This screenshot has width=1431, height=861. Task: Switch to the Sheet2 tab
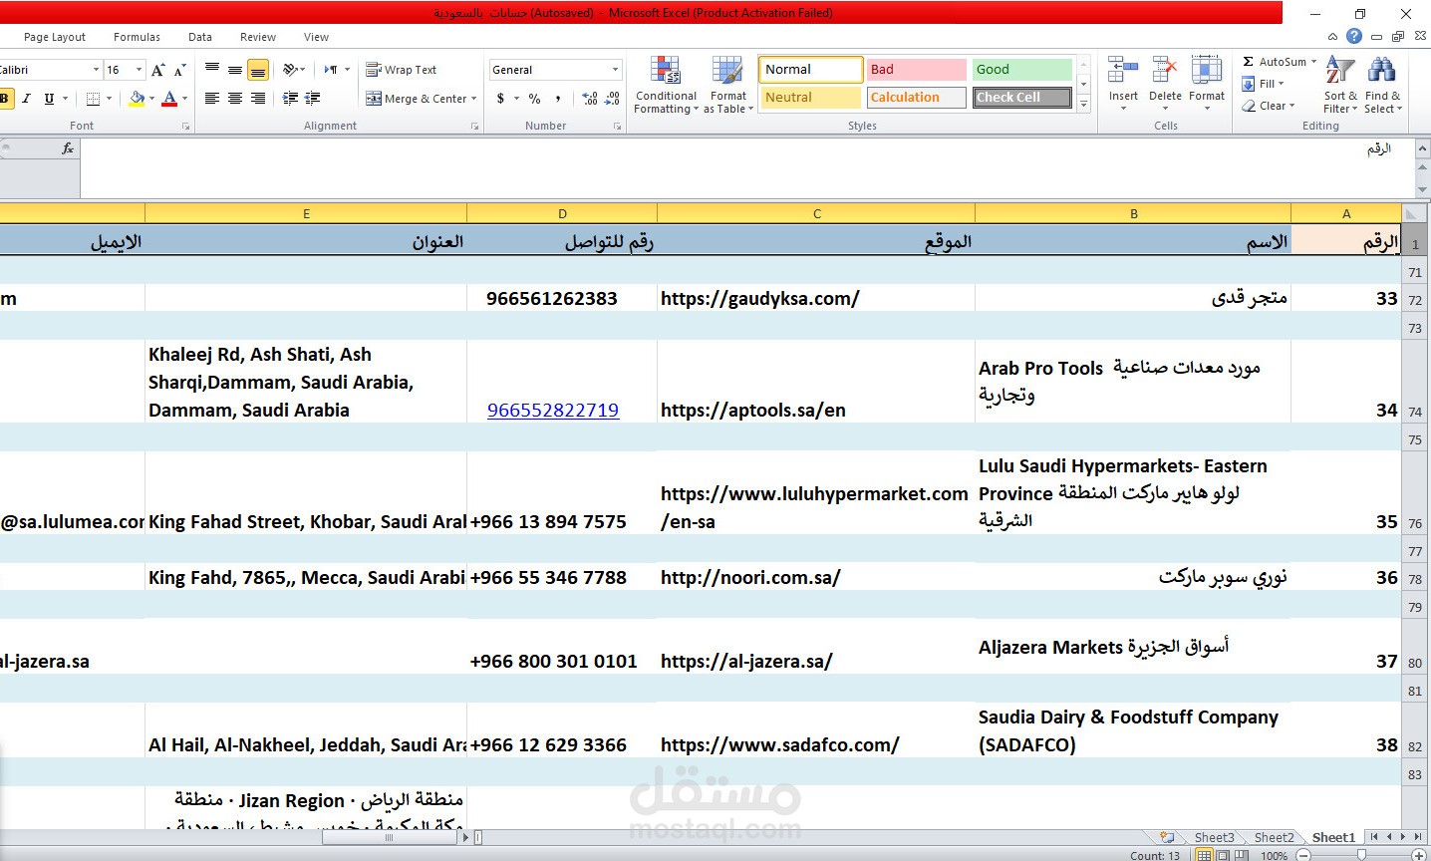pos(1274,837)
